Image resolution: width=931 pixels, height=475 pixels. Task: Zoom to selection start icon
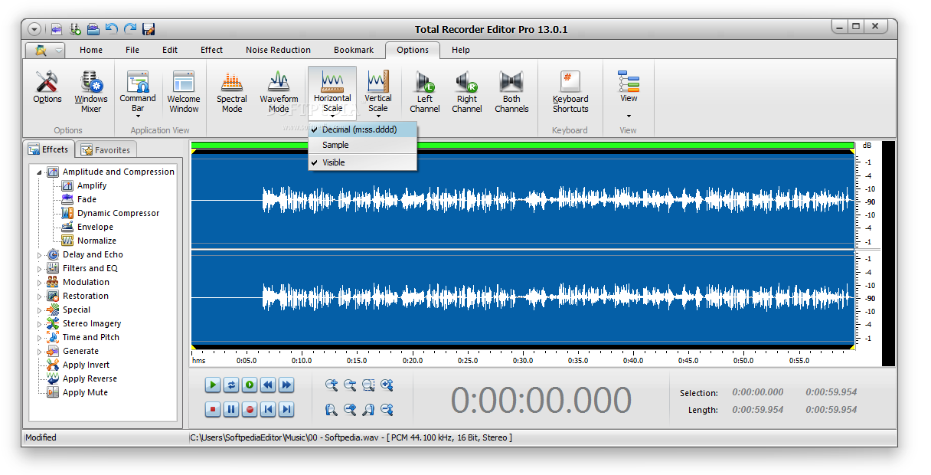pyautogui.click(x=332, y=410)
